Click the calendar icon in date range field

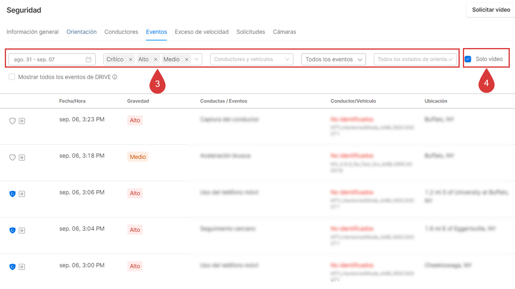(x=89, y=60)
